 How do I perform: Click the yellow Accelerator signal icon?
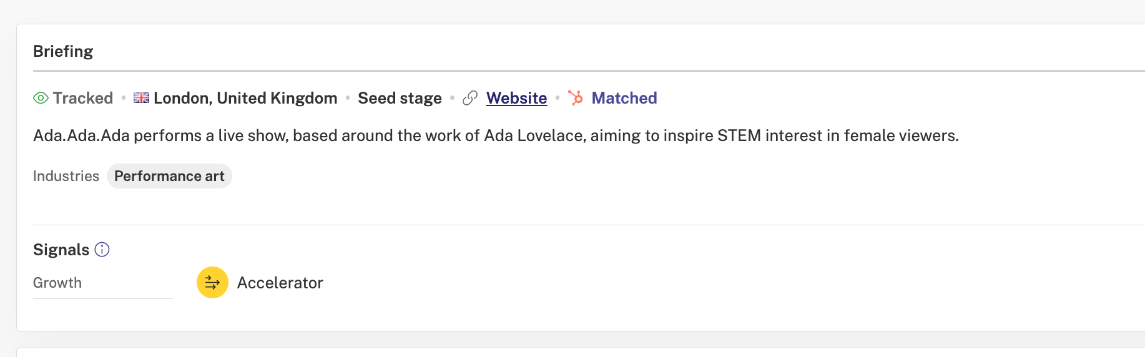point(212,283)
